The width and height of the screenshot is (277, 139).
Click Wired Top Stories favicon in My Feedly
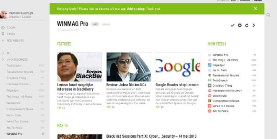coord(209,106)
